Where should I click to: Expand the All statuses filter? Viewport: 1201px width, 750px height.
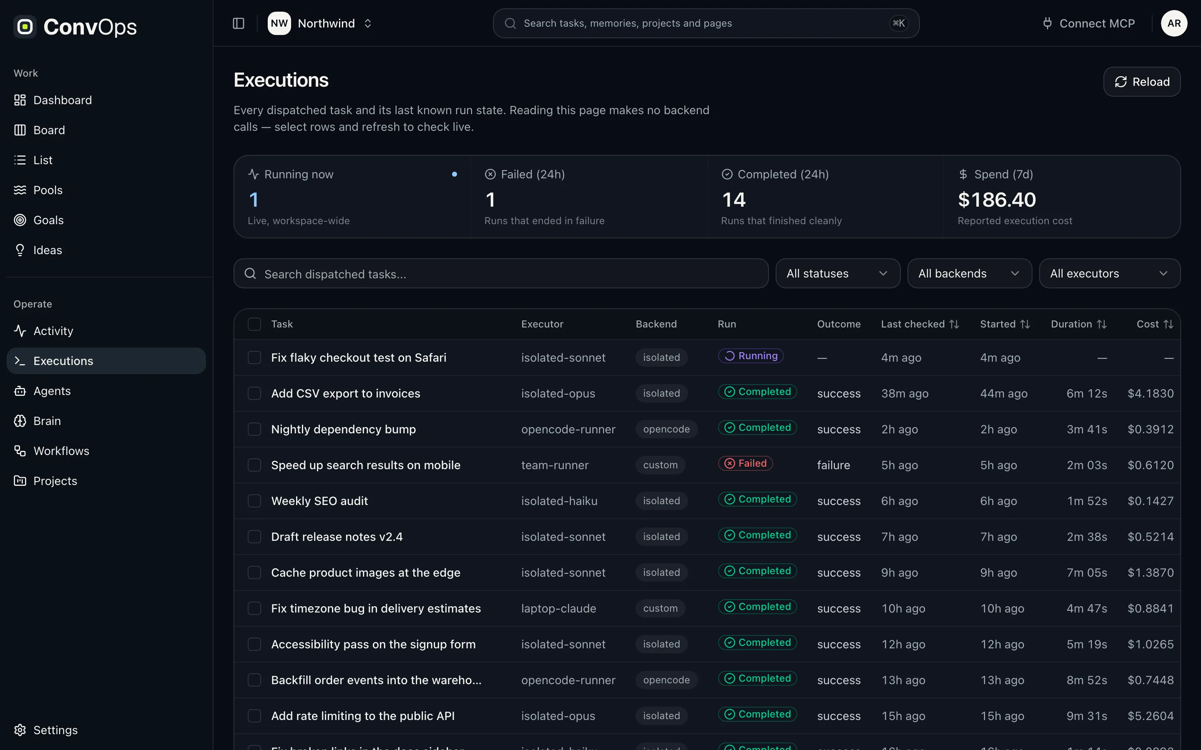pos(838,273)
